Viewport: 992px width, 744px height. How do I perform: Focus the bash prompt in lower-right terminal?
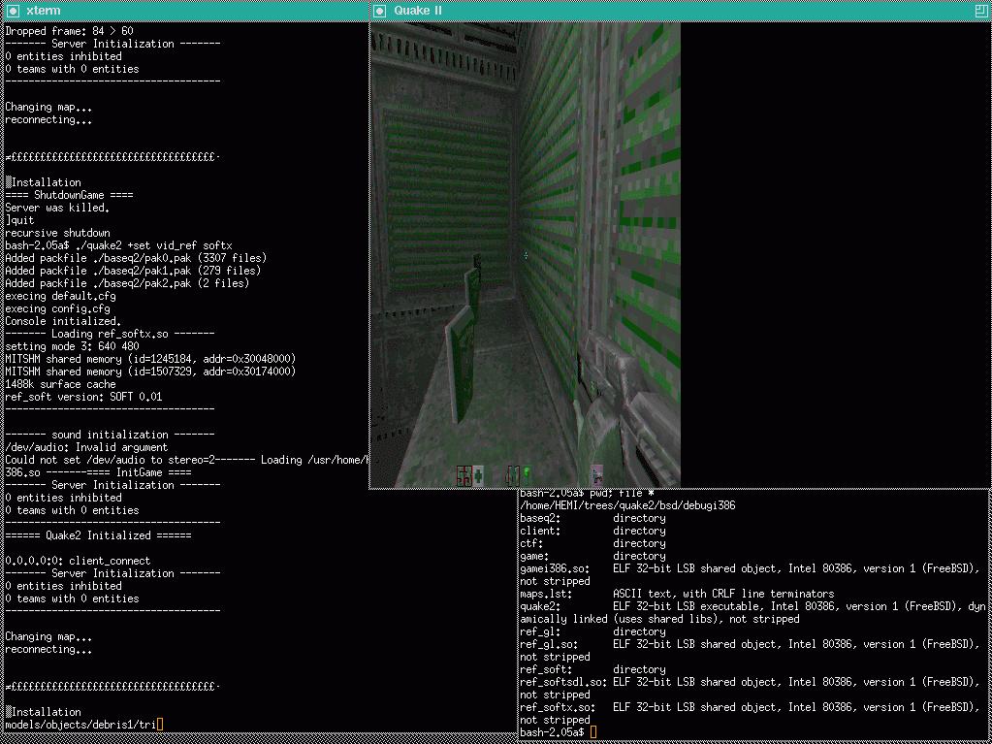(593, 732)
